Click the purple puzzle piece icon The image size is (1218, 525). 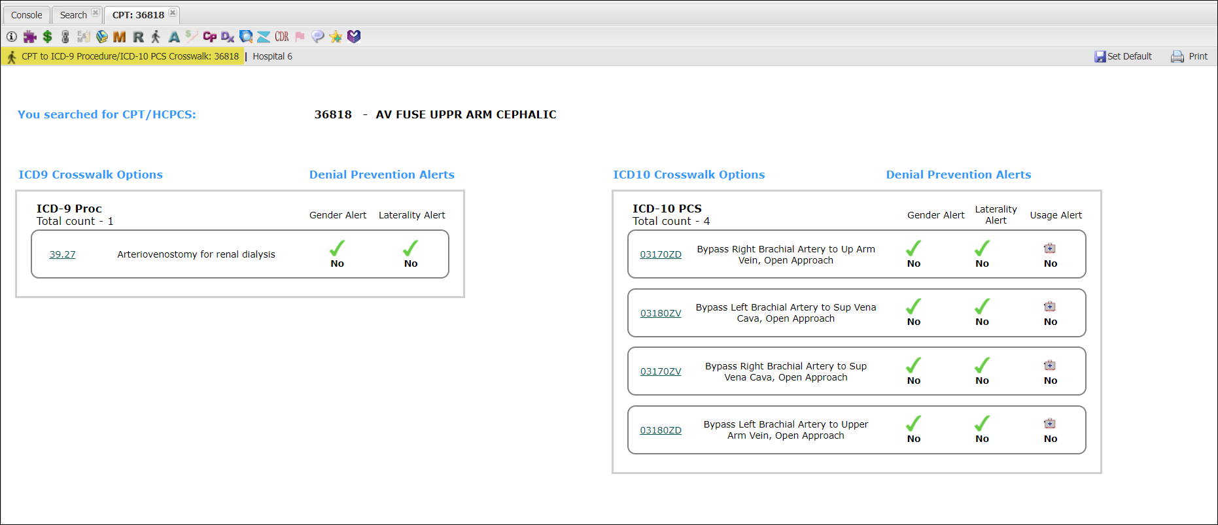pos(30,37)
